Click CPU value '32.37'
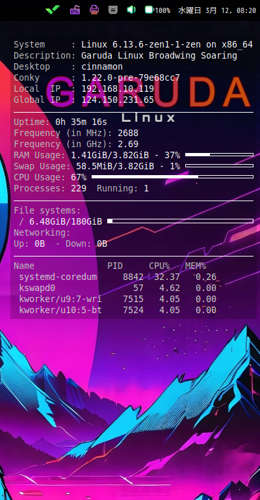 coord(167,277)
